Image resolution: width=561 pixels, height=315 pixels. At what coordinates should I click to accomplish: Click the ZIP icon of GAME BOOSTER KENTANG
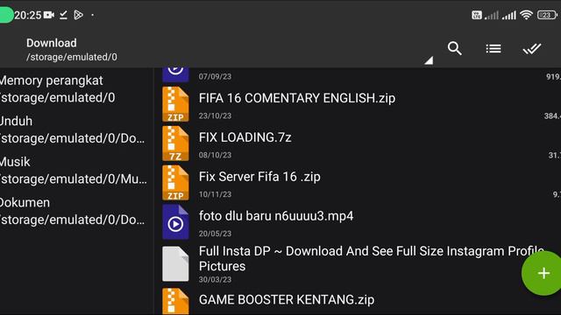[x=175, y=302]
